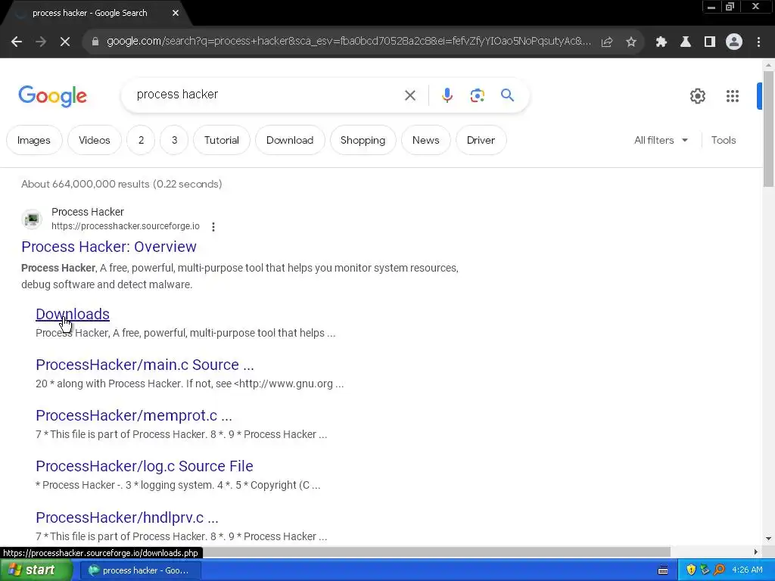
Task: Select the Tutorial search chip
Action: click(x=222, y=140)
